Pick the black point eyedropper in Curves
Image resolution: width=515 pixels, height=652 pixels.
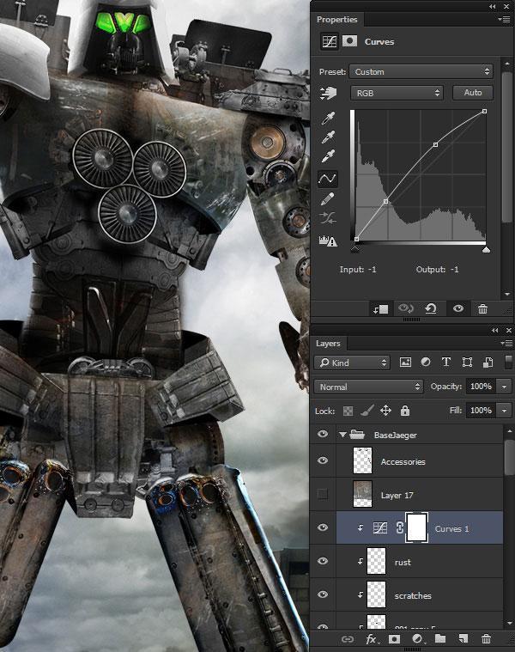pos(327,116)
